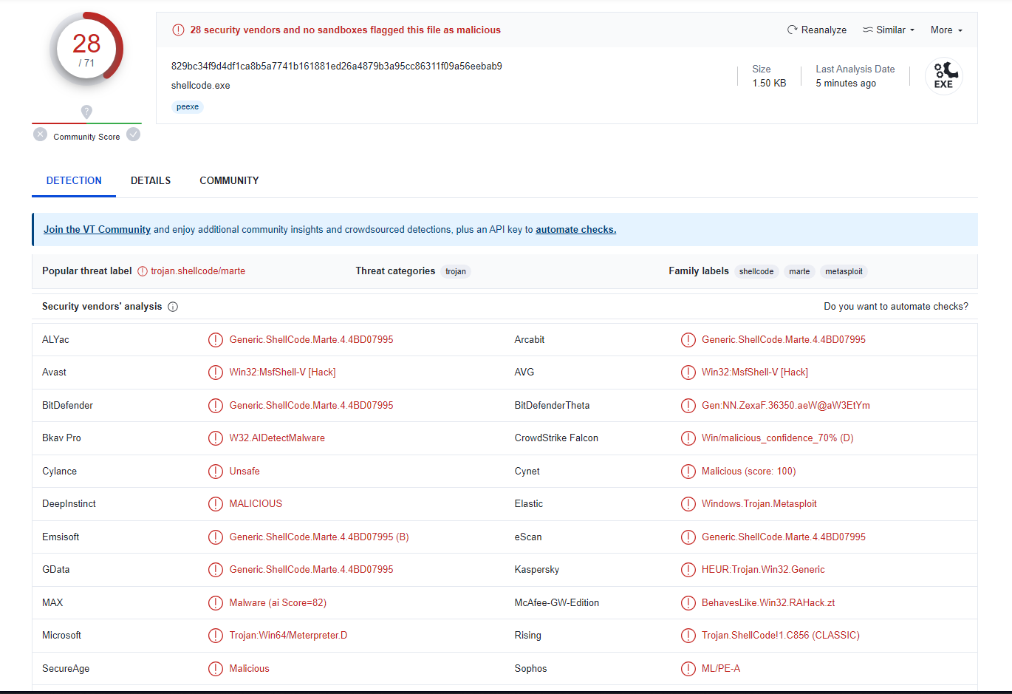Image resolution: width=1012 pixels, height=694 pixels.
Task: Click the alert icon in the malicious banner
Action: pos(178,30)
